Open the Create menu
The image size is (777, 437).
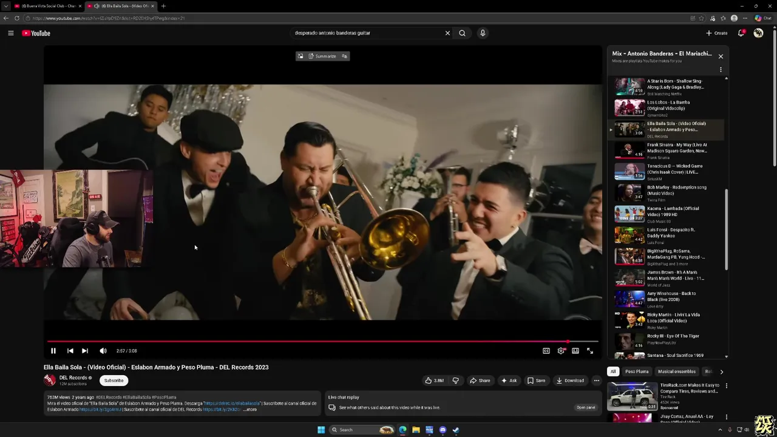coord(717,33)
